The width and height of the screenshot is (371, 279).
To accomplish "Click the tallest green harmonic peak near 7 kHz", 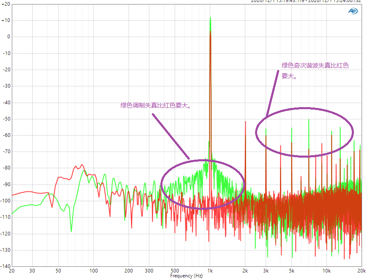I will pos(309,120).
